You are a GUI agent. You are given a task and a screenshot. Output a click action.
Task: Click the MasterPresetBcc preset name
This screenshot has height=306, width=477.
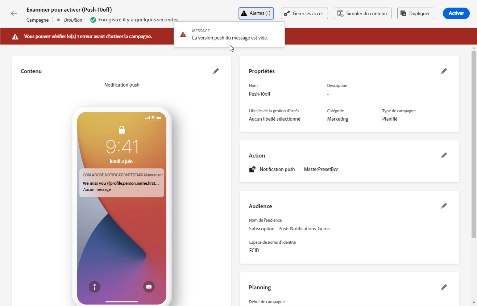click(321, 169)
